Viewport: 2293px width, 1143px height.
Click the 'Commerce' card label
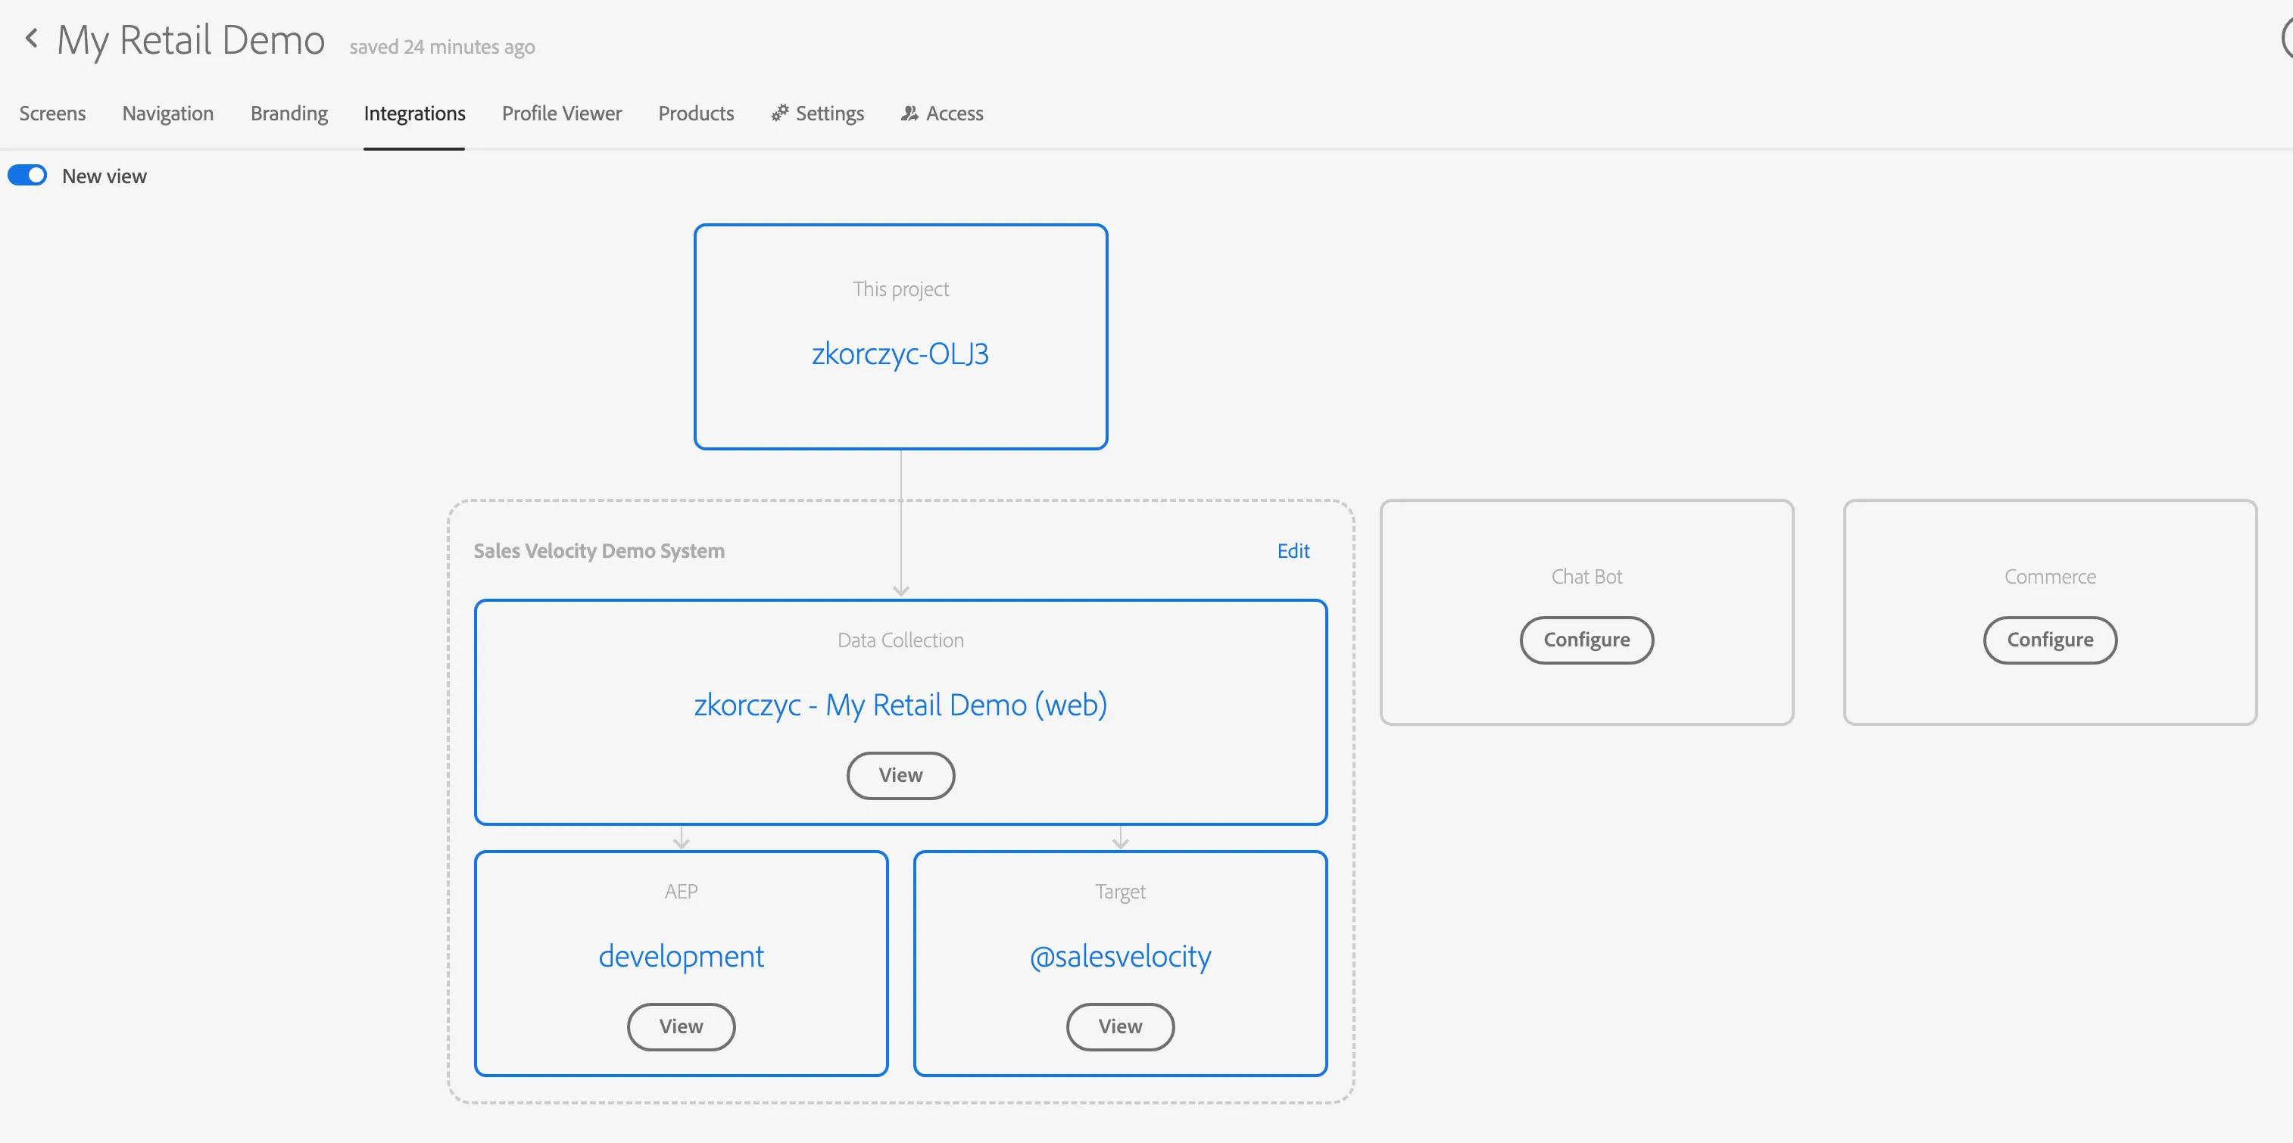pos(2049,576)
